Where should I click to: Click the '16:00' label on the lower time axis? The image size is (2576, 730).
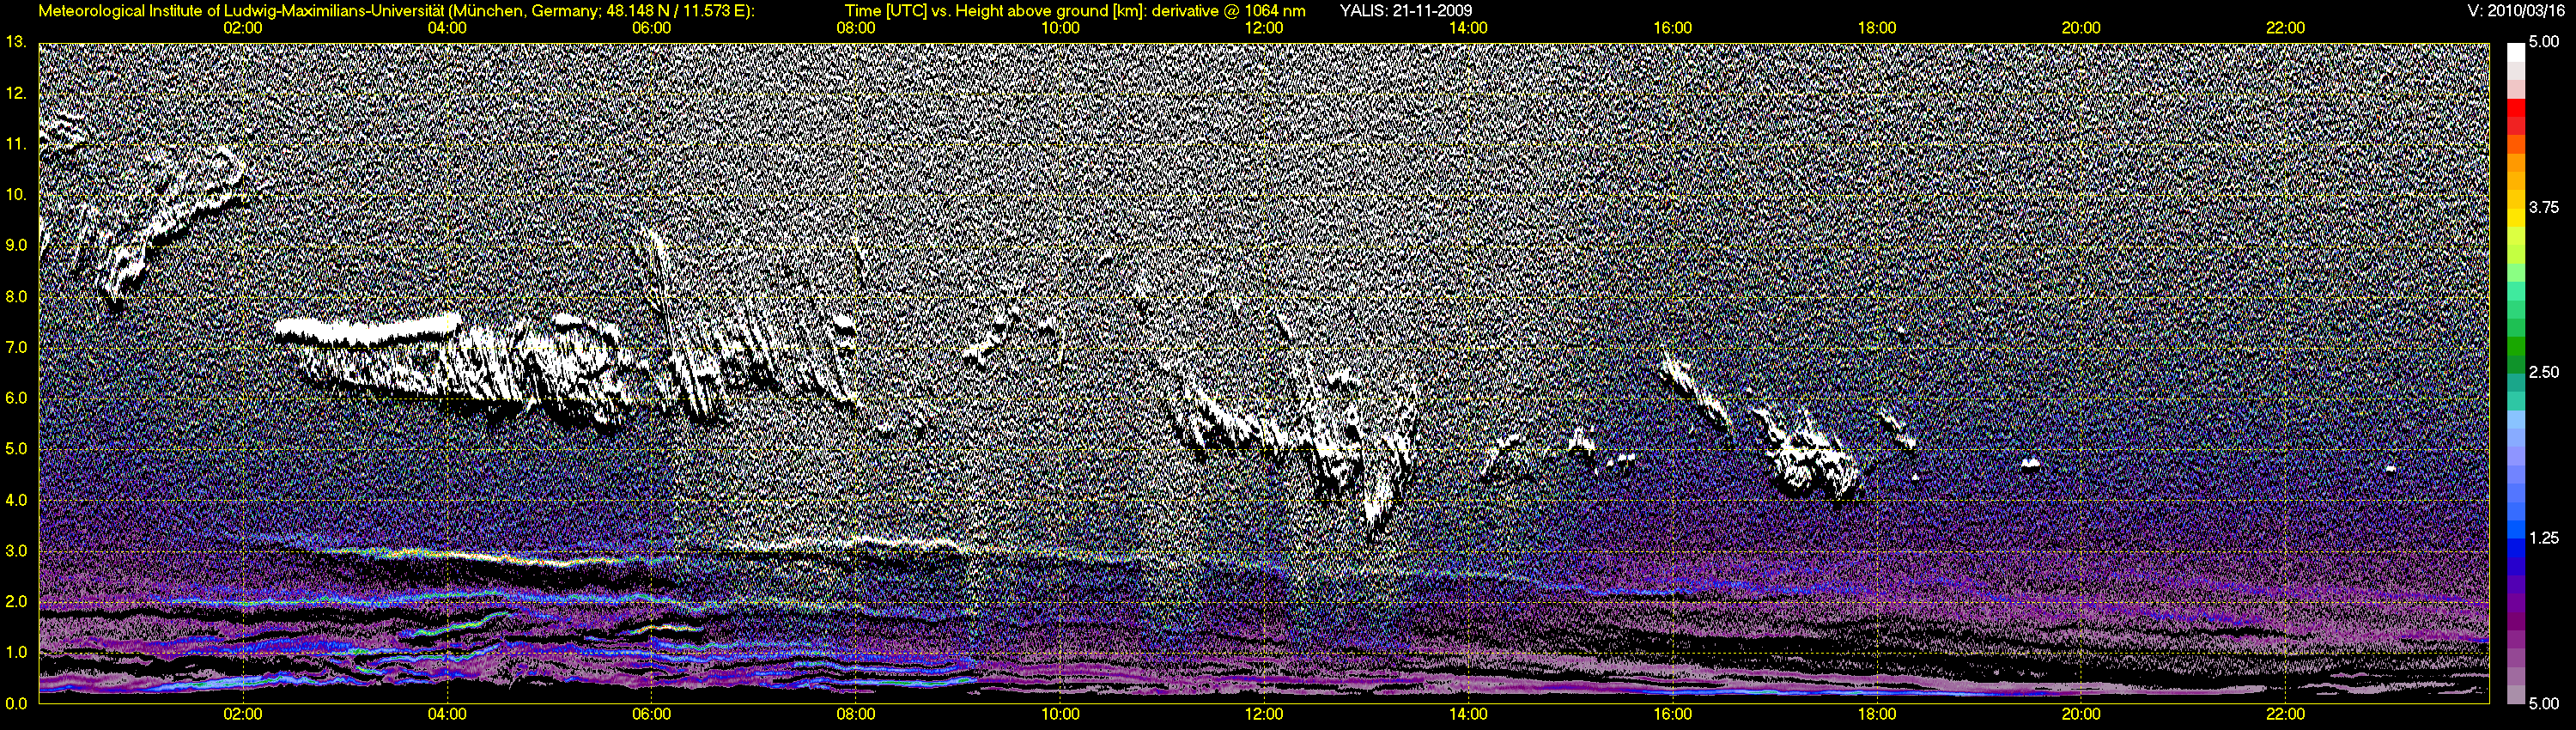pos(1673,714)
